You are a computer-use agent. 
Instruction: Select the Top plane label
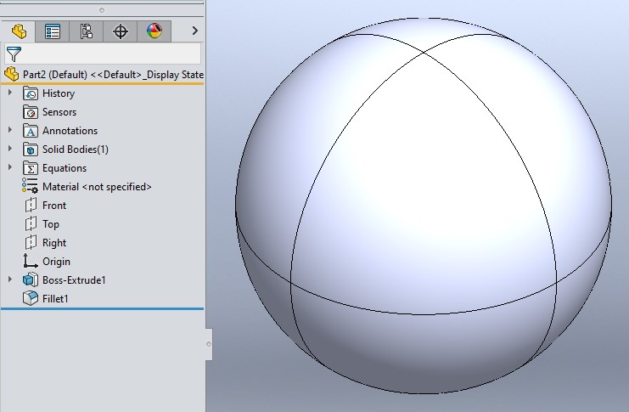51,224
